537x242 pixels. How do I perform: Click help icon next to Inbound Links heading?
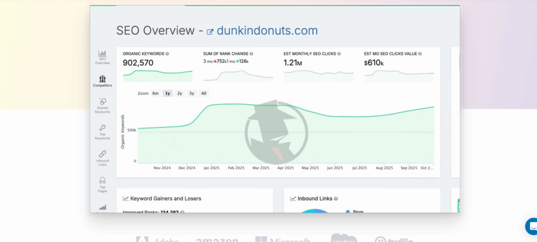tap(336, 199)
